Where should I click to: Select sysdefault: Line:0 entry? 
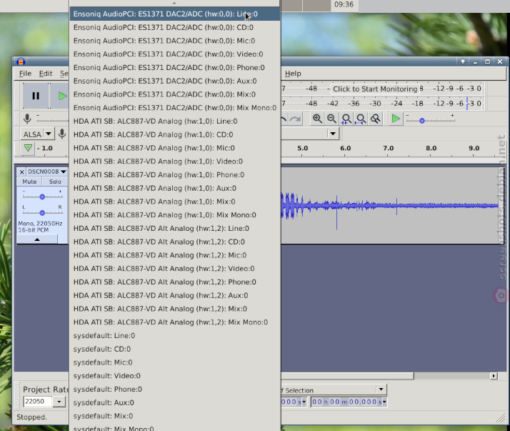pos(175,336)
